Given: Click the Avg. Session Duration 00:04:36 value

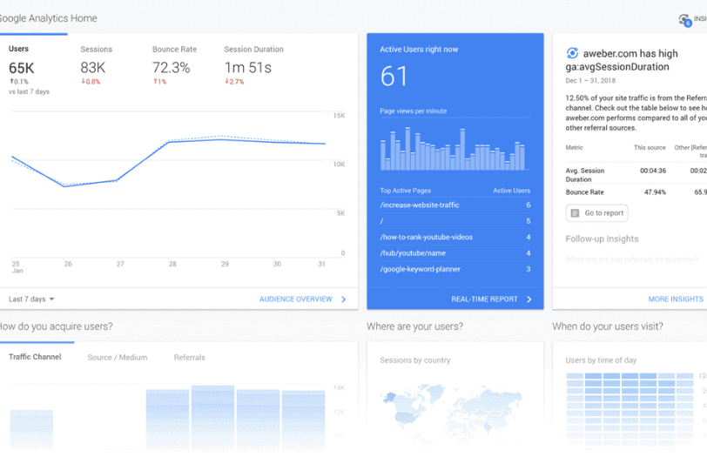Looking at the screenshot, I should pos(653,171).
